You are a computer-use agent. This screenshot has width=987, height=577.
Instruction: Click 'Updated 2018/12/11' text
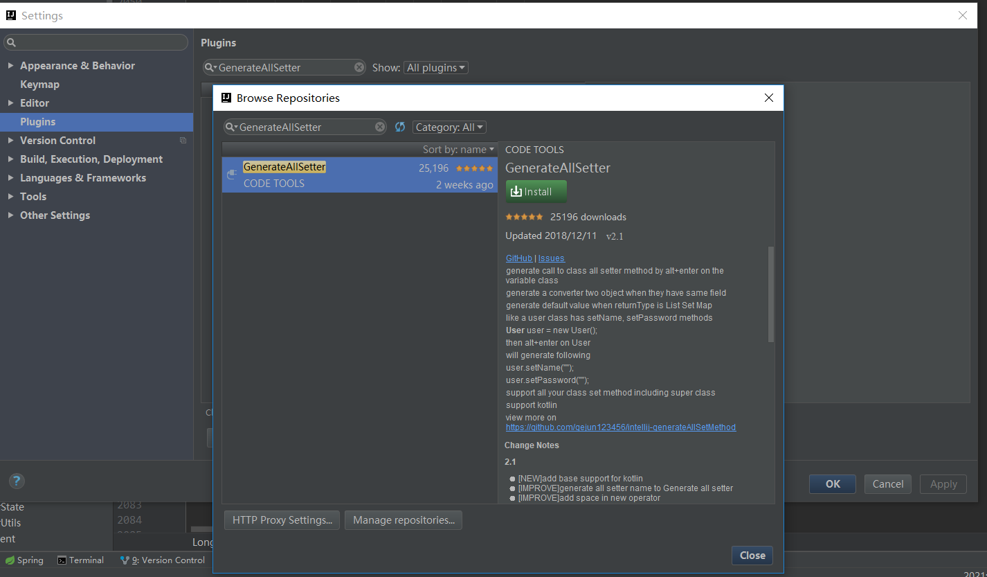coord(551,236)
